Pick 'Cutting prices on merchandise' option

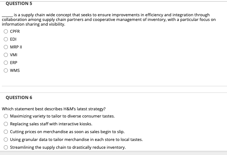coord(6,132)
